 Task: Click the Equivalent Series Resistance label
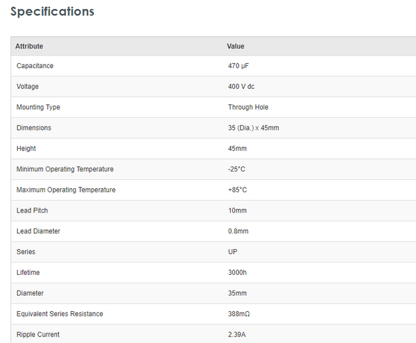pyautogui.click(x=60, y=314)
